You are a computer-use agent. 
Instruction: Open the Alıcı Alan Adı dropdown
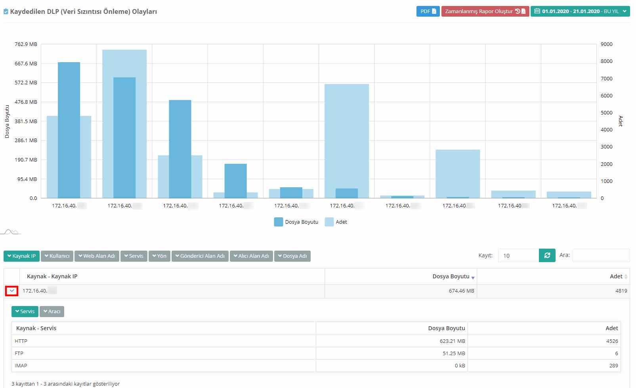tap(251, 256)
